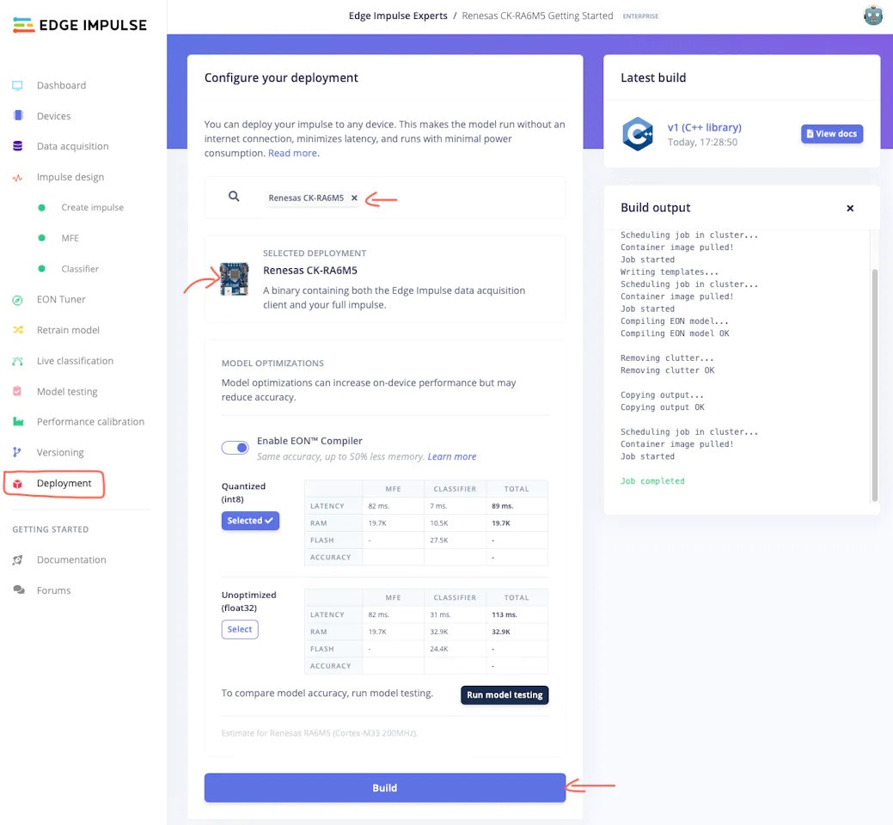This screenshot has height=825, width=893.
Task: Click the 32.9K unoptimized total RAM value
Action: click(x=500, y=632)
